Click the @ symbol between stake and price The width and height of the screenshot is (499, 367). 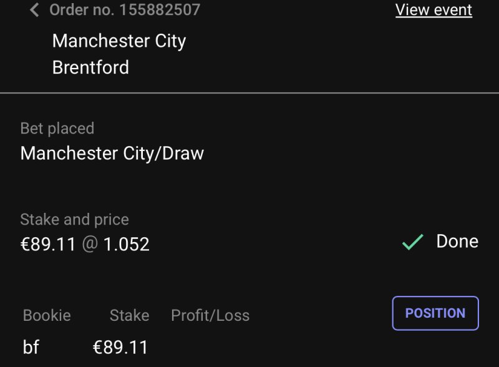(x=90, y=244)
